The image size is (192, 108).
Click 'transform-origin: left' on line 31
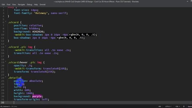[31, 99]
